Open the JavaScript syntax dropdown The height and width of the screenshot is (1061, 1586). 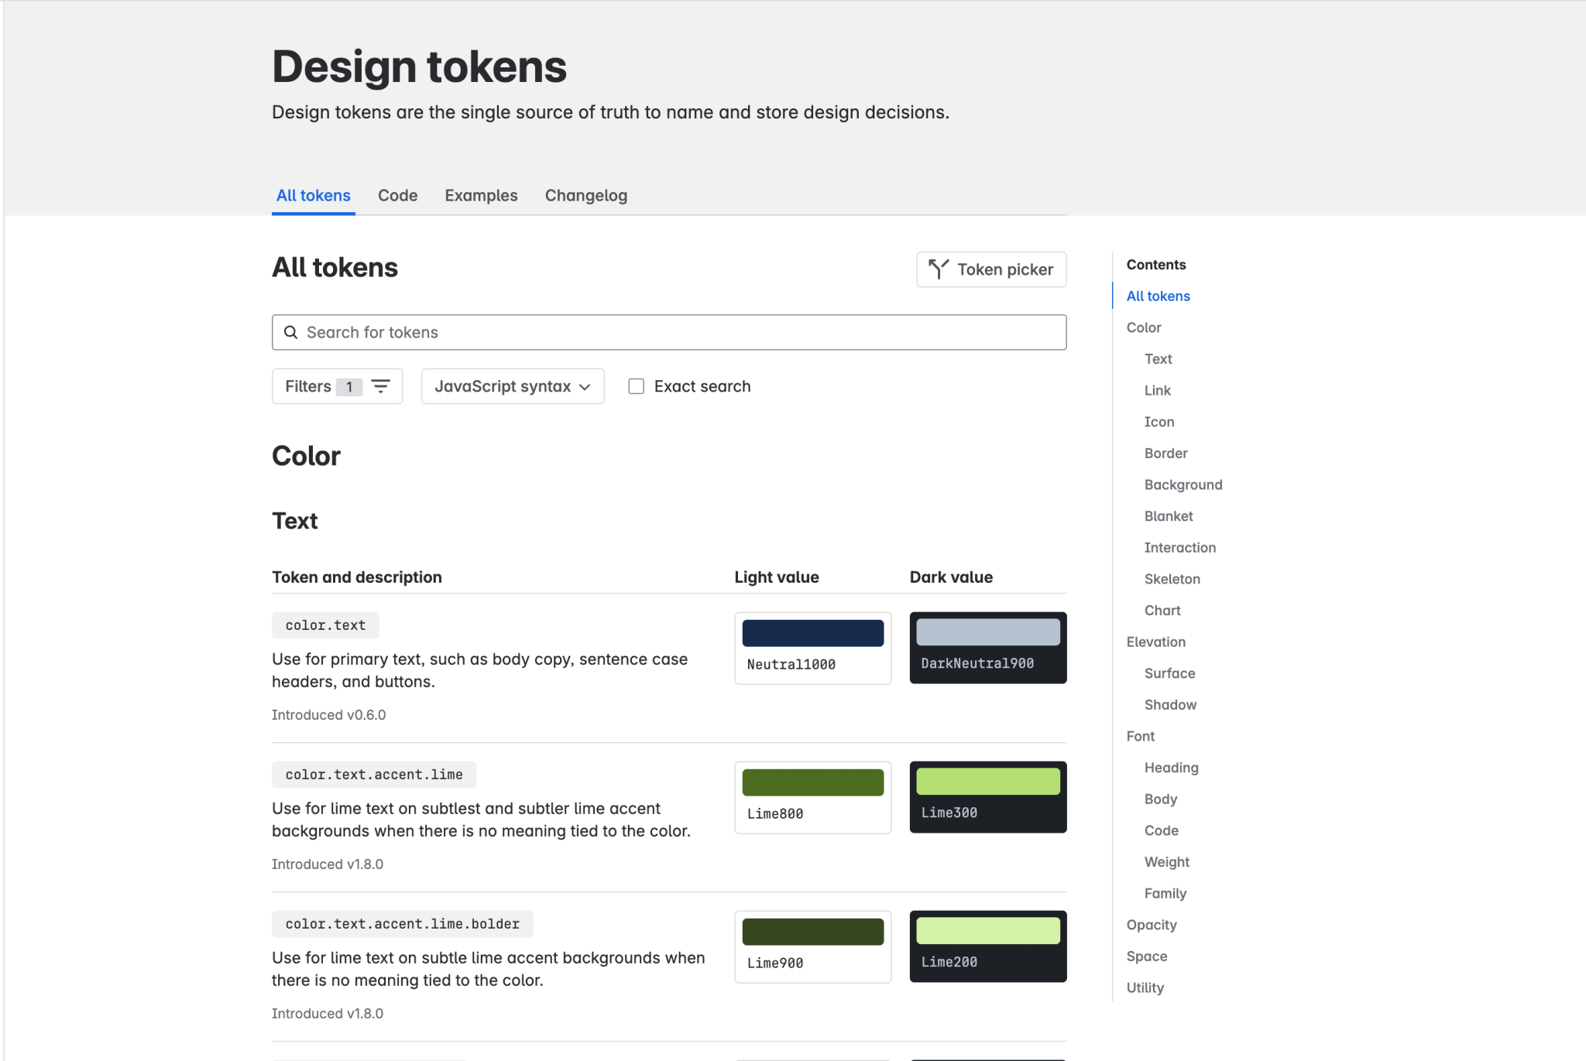pos(512,385)
